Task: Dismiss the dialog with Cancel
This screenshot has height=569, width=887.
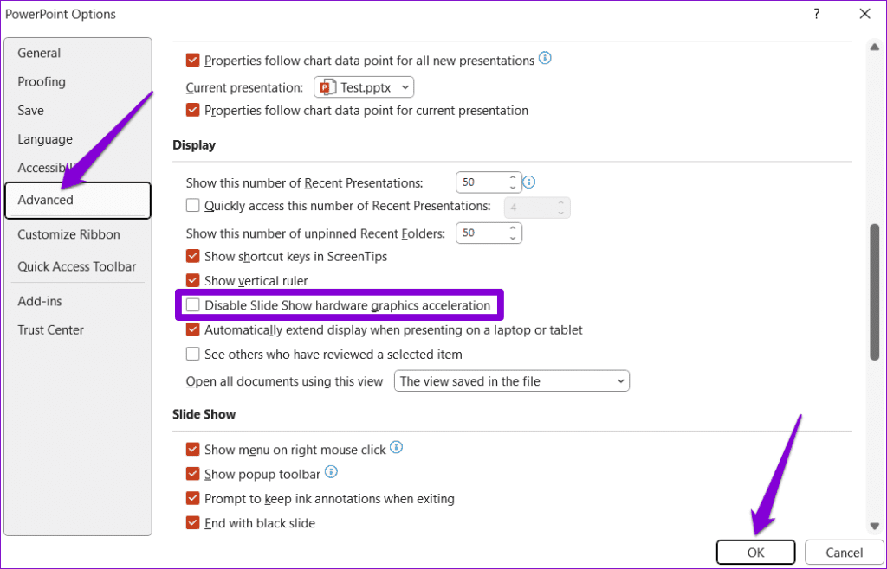Action: click(844, 552)
